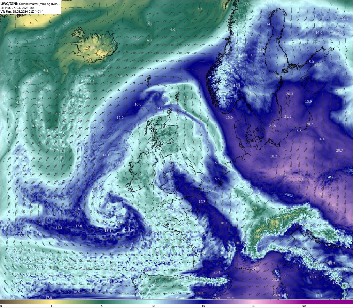Click the 7.1 value east of Iceland
Image resolution: width=353 pixels, height=308 pixels.
click(115, 43)
